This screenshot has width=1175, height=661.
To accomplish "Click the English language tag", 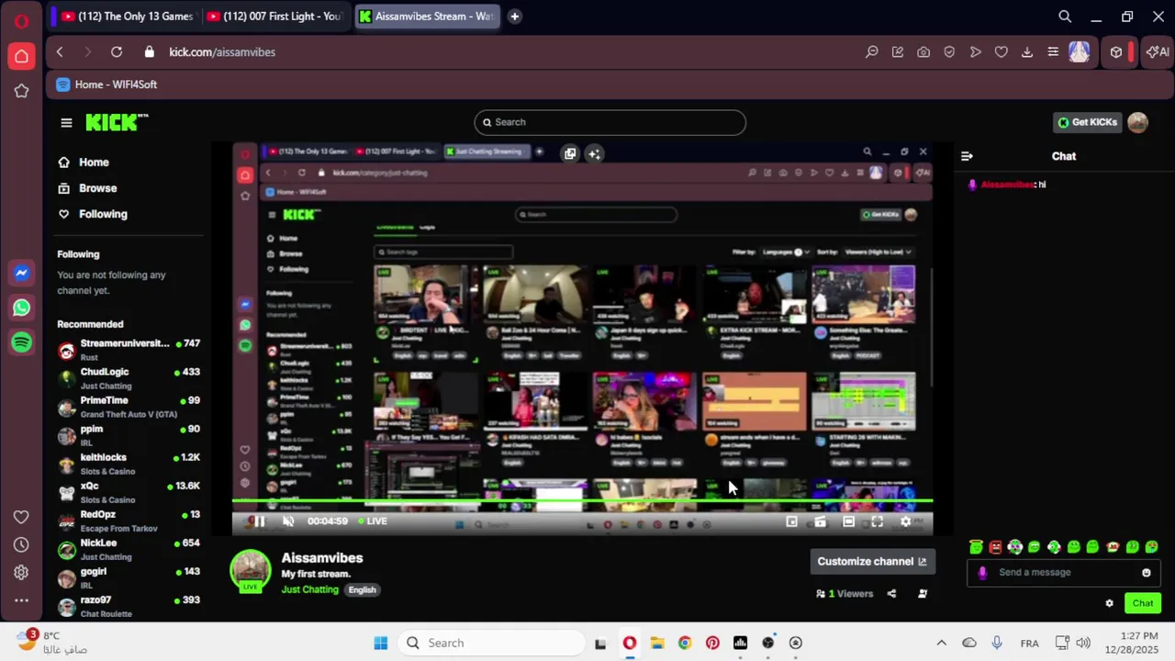I will (362, 589).
